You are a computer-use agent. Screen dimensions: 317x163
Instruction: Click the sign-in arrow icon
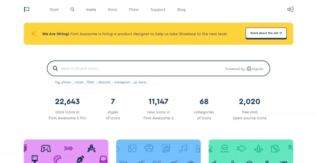290,9
